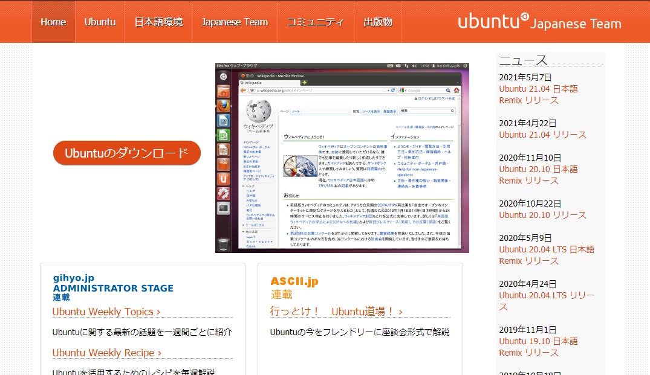Image resolution: width=650 pixels, height=375 pixels.
Task: Open the Ubuntu navigation item
Action: tap(100, 22)
